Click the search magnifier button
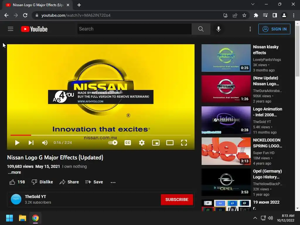The width and height of the screenshot is (300, 225). point(201,29)
